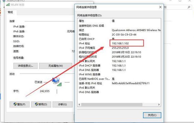
Task: Select the 已启用 NetBIOS over Tc... row
Action: point(119,79)
